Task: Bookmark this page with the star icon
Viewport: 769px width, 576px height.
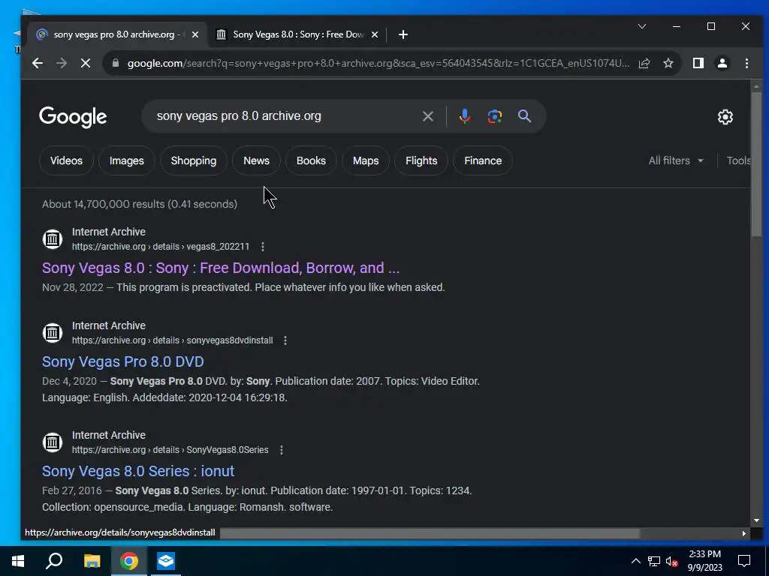Action: pyautogui.click(x=668, y=63)
